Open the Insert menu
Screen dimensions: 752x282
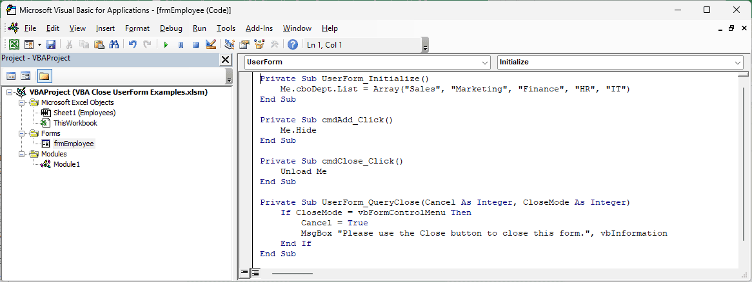pyautogui.click(x=106, y=28)
